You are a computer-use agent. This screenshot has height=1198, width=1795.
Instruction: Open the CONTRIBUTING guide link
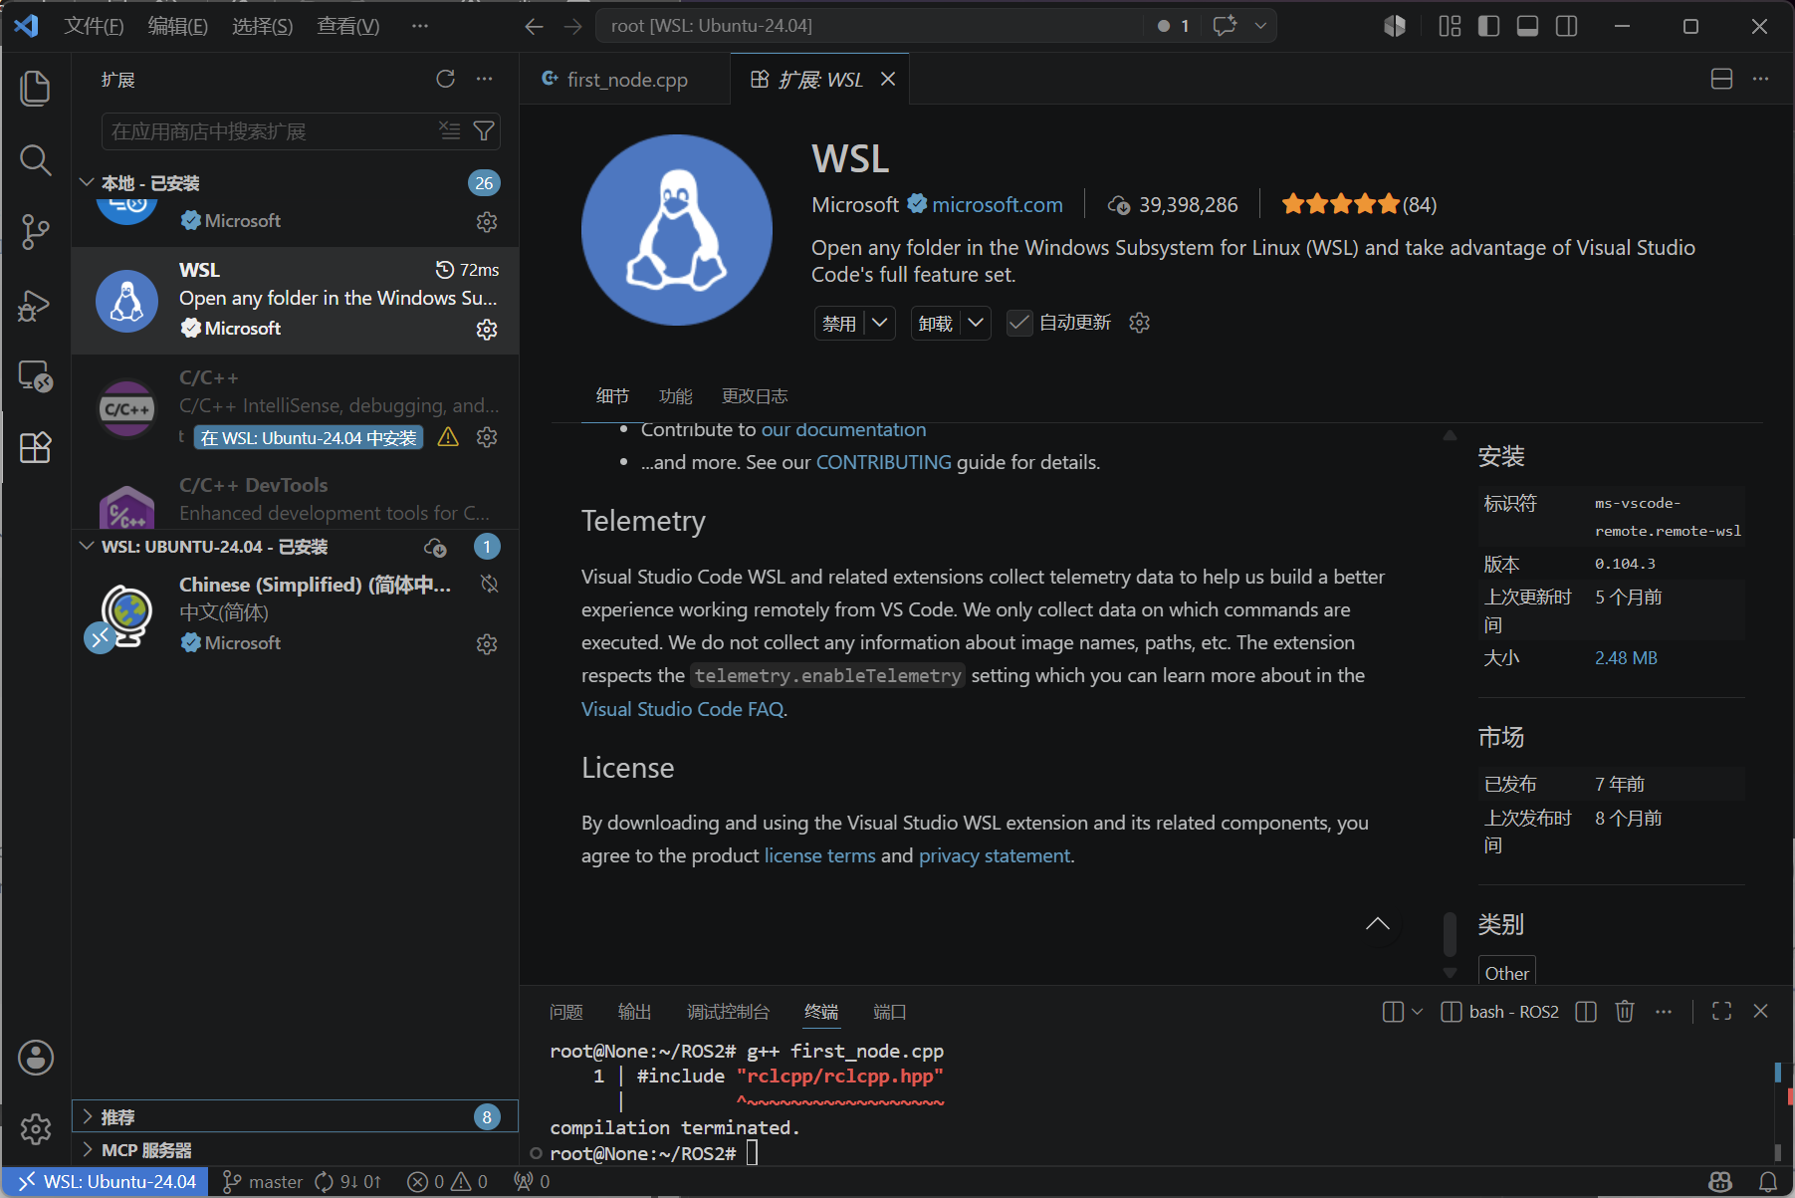click(x=883, y=462)
